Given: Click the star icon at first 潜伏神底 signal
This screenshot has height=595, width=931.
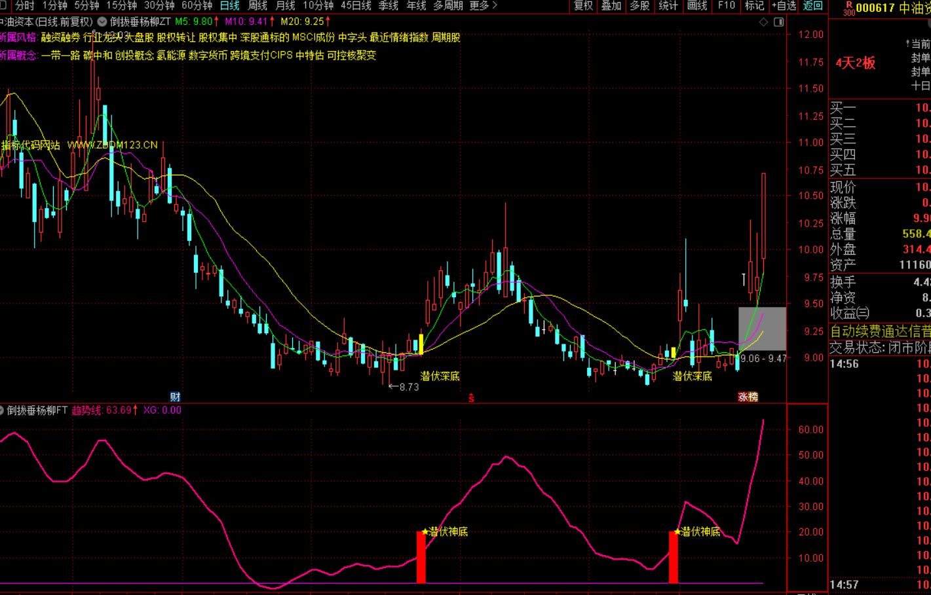Looking at the screenshot, I should pyautogui.click(x=425, y=532).
